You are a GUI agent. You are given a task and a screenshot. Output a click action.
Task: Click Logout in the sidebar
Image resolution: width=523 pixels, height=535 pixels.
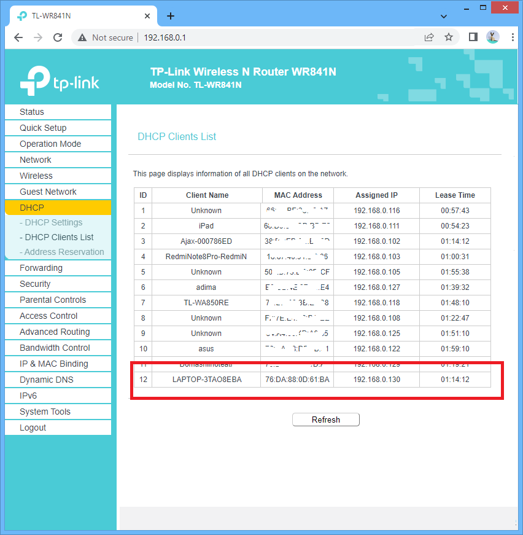[x=58, y=428]
